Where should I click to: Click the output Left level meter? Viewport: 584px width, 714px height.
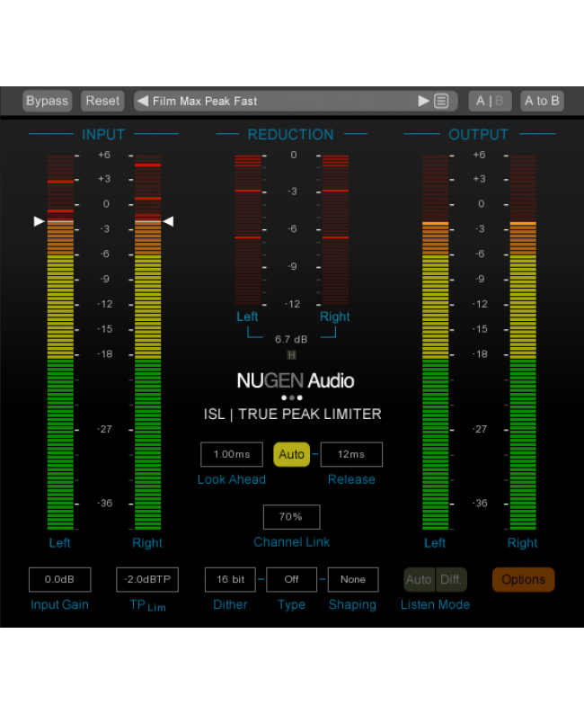(x=435, y=342)
